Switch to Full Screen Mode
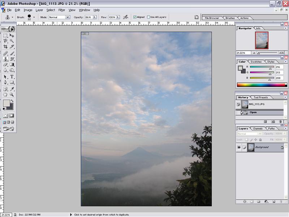The height and width of the screenshot is (217, 289). (x=13, y=122)
